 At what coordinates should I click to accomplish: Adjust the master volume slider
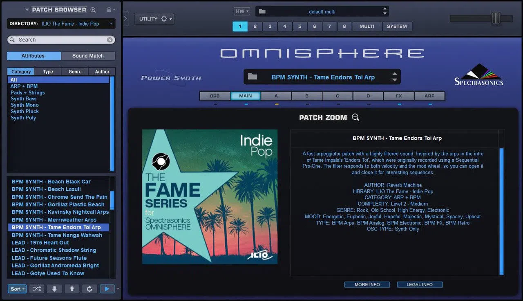[496, 18]
